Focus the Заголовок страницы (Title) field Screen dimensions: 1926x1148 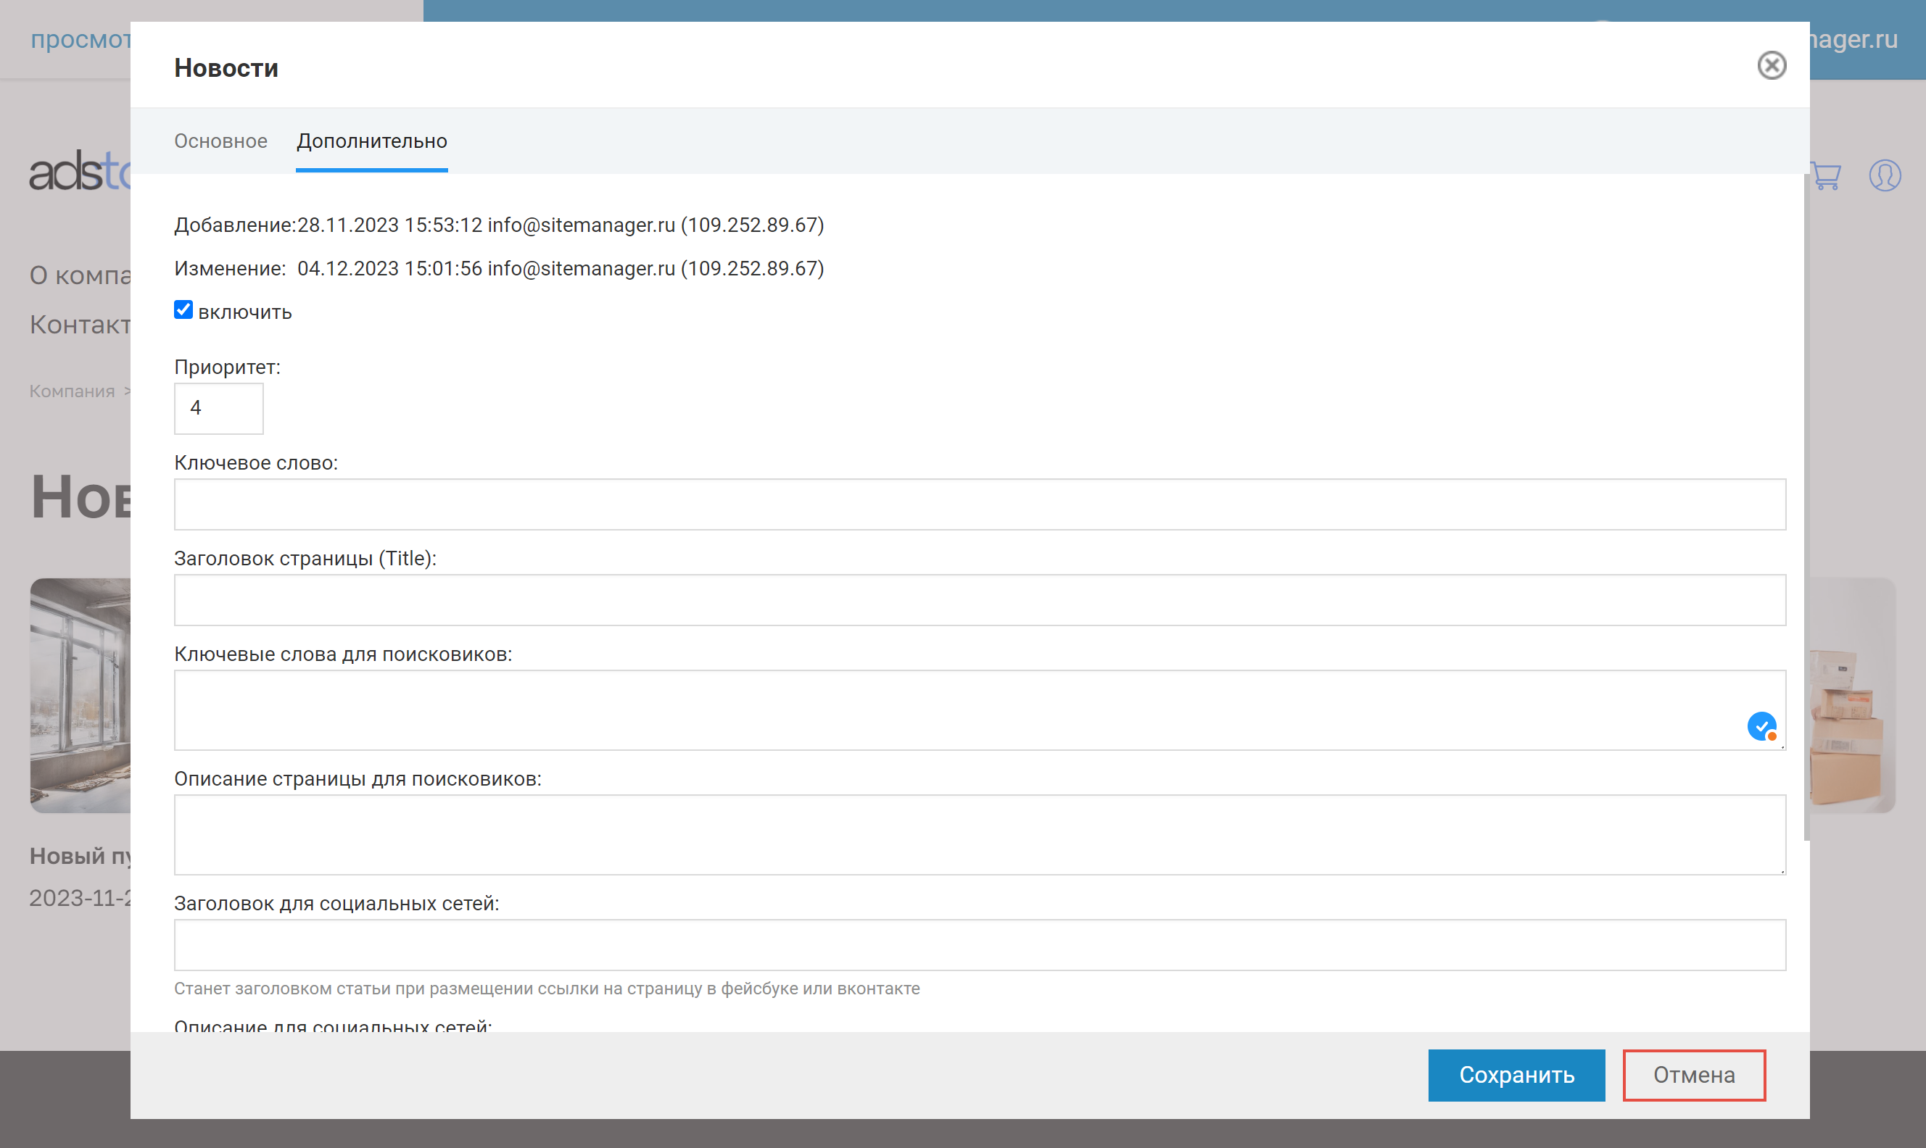(979, 600)
